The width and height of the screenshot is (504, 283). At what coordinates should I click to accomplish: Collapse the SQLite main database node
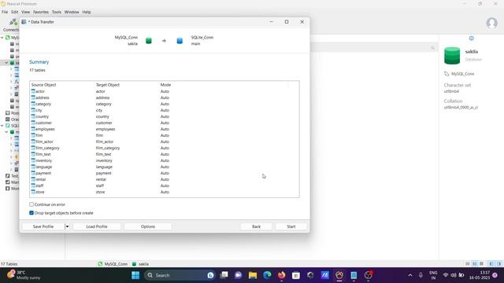pyautogui.click(x=6, y=132)
